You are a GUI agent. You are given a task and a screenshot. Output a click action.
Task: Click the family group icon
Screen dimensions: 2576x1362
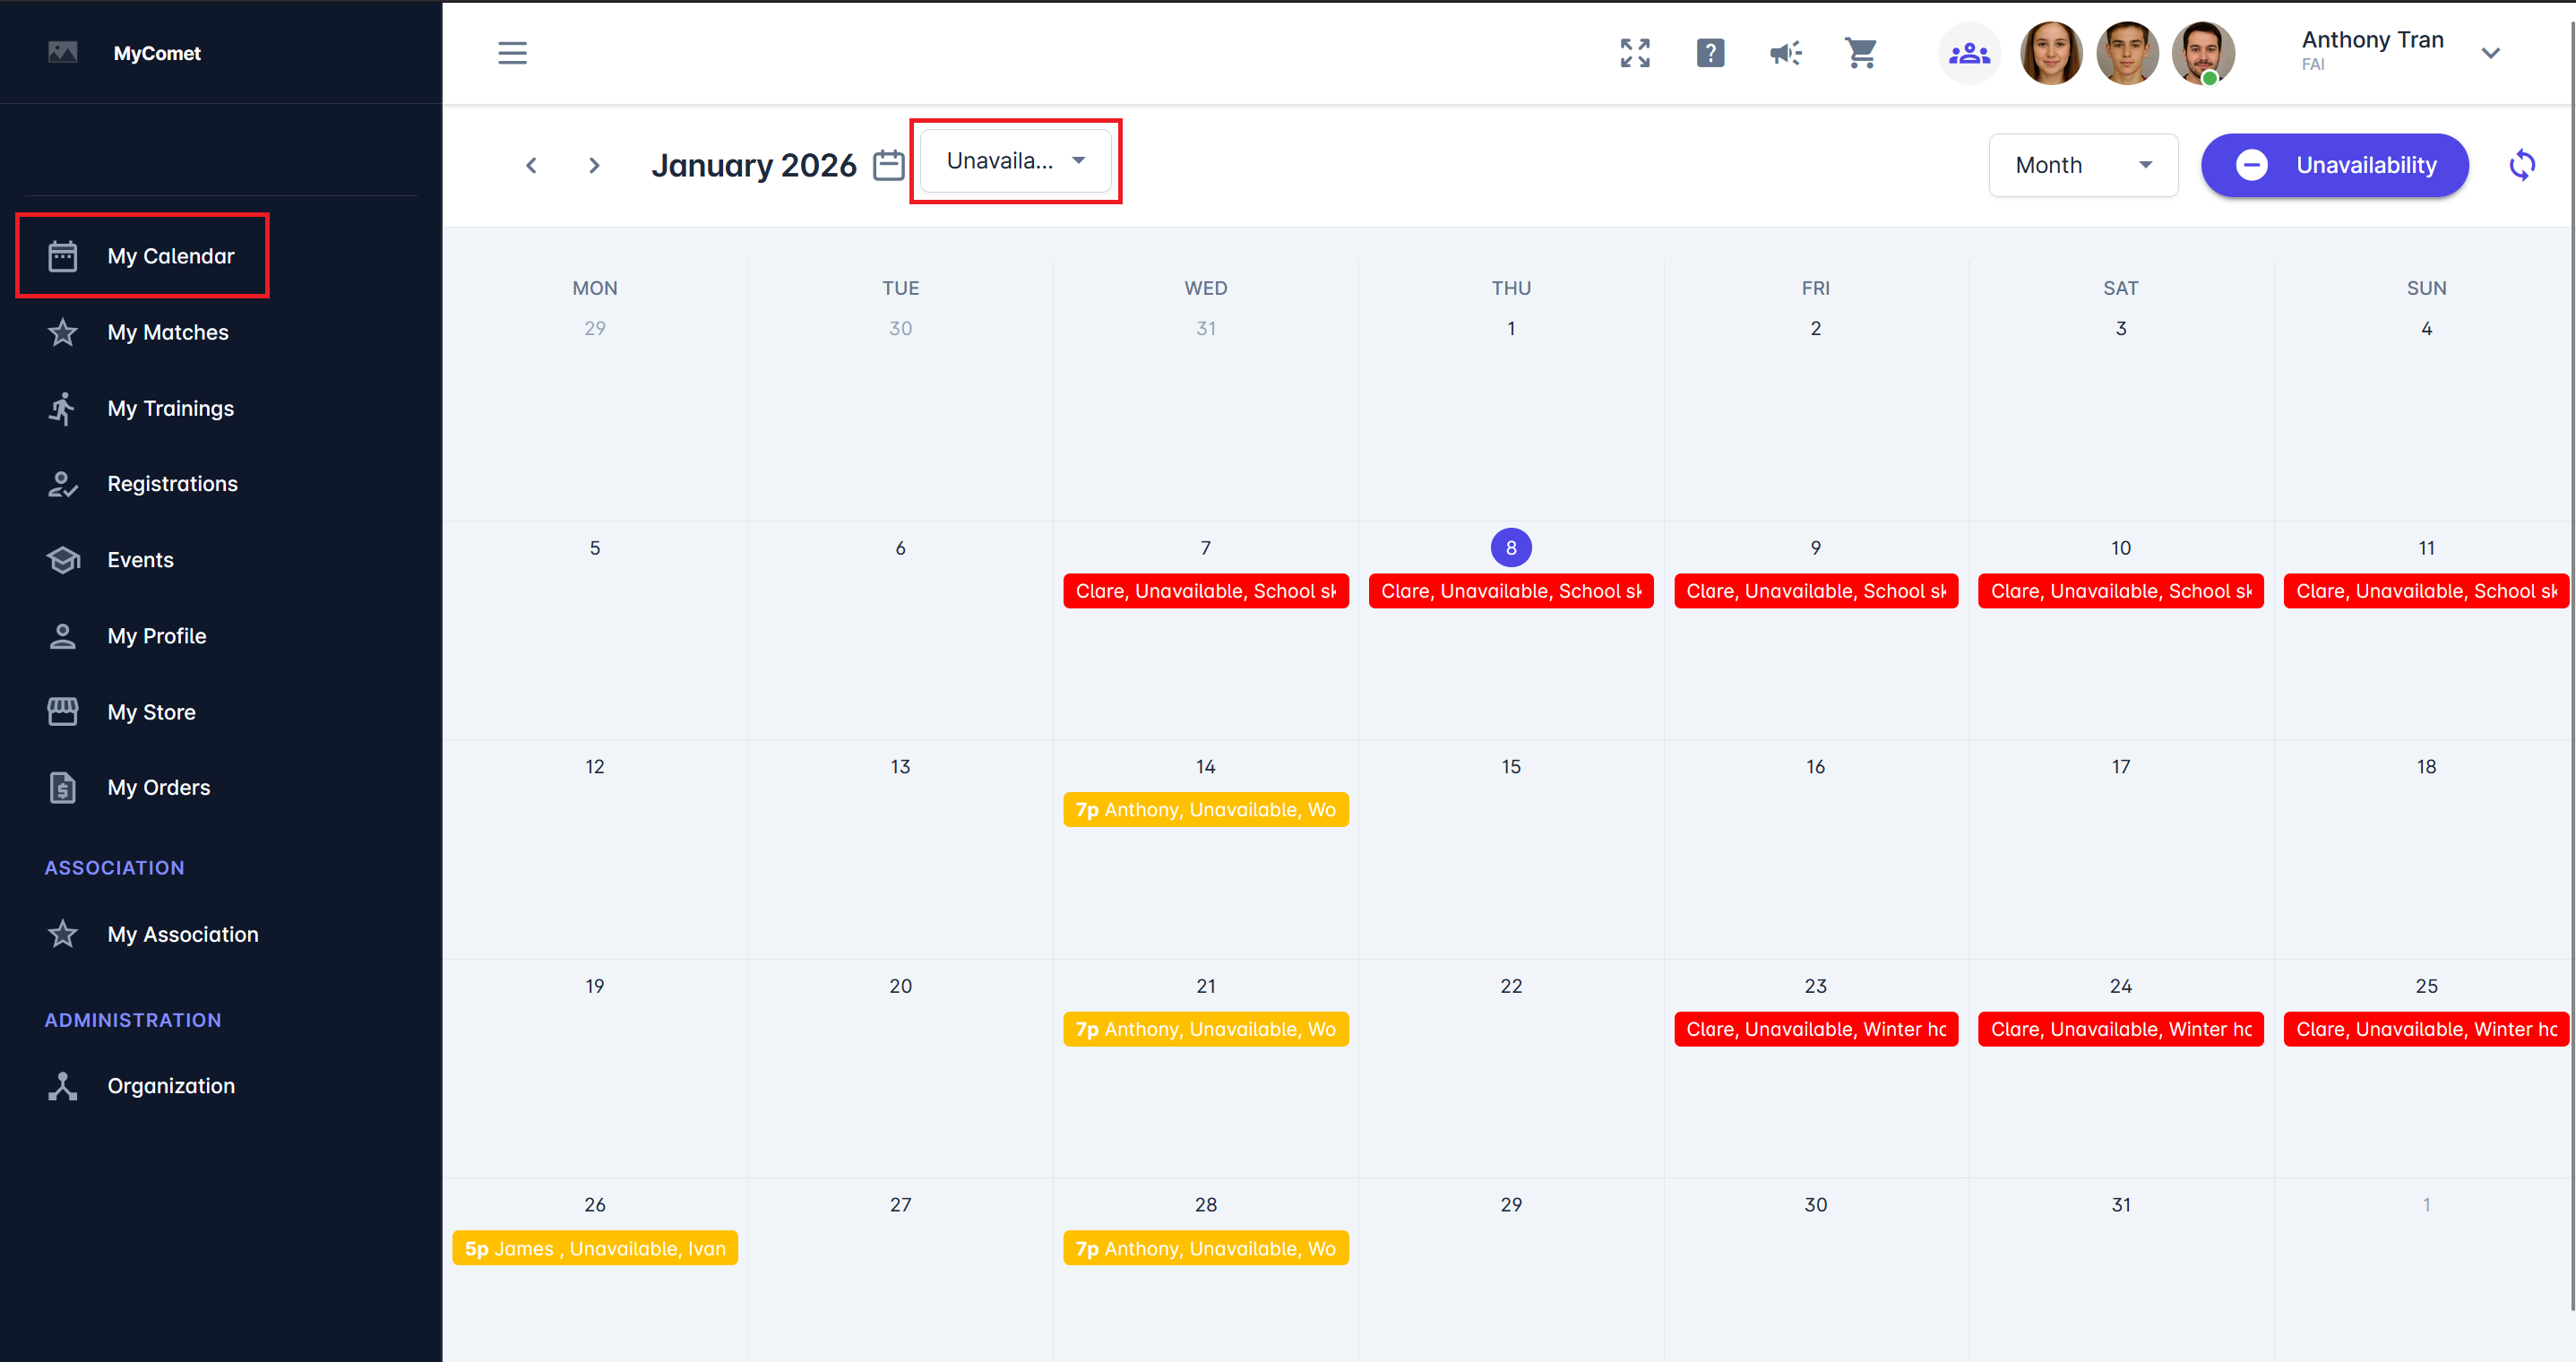[1969, 53]
